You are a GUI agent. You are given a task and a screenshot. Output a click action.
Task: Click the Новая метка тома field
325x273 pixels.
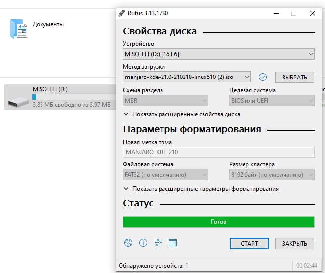[219, 152]
